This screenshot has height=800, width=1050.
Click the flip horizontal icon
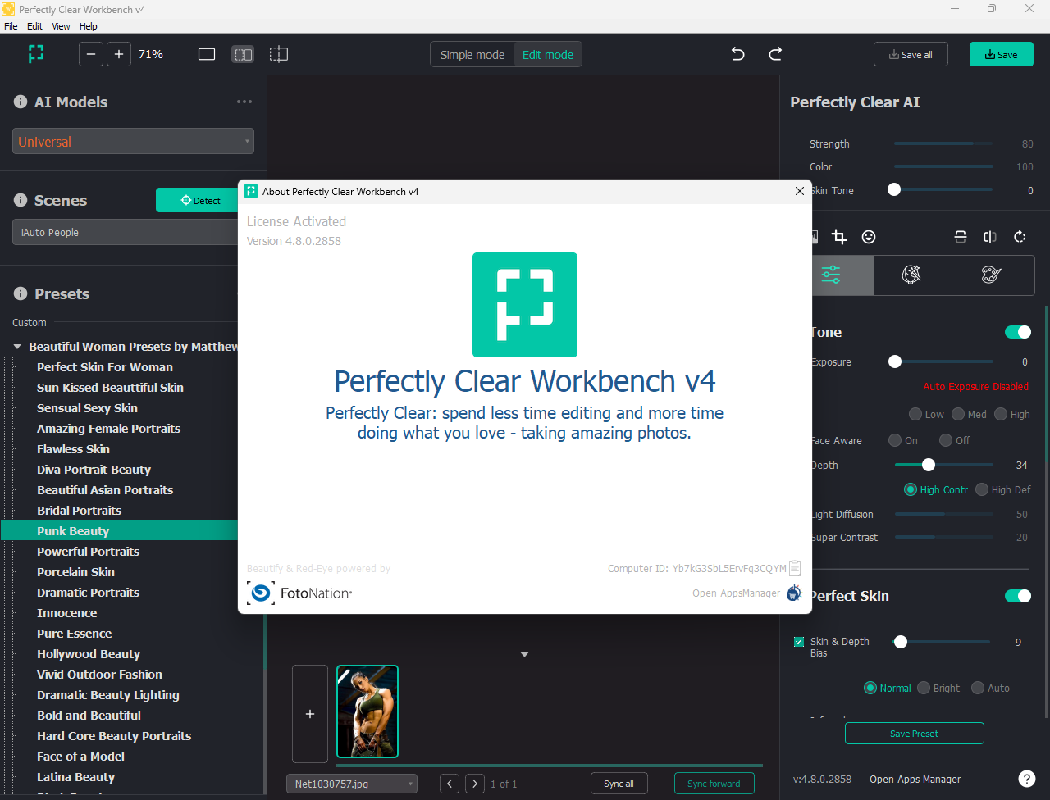click(990, 237)
